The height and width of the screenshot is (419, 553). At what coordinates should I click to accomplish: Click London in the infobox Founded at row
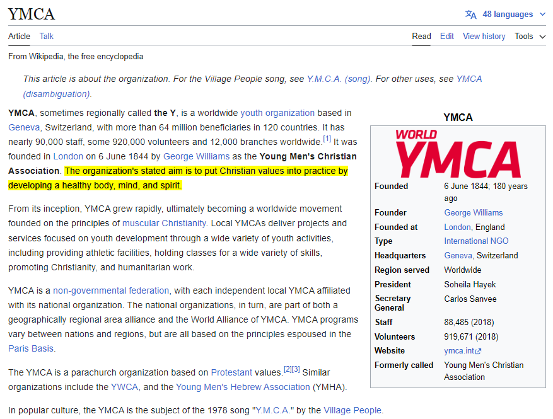point(457,227)
